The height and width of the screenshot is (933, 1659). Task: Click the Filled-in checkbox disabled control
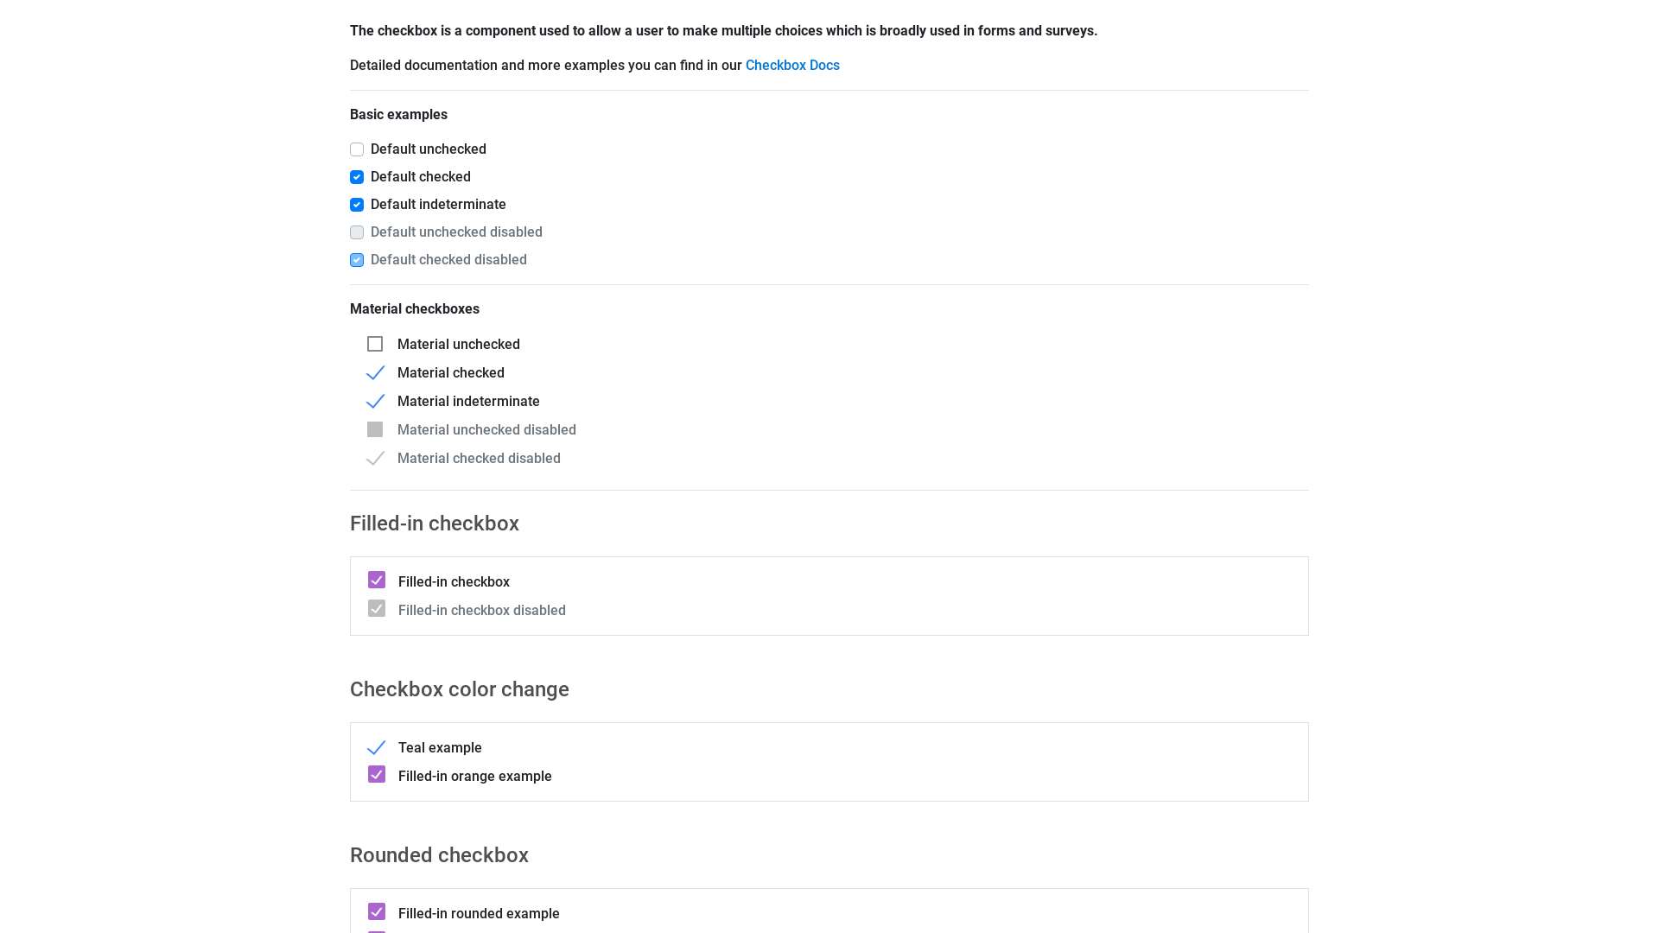pos(377,608)
